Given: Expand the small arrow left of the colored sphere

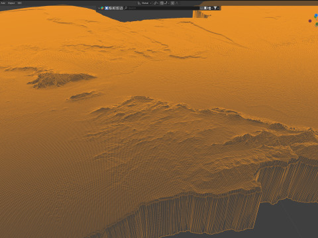Looking at the screenshot, I should [99, 8].
